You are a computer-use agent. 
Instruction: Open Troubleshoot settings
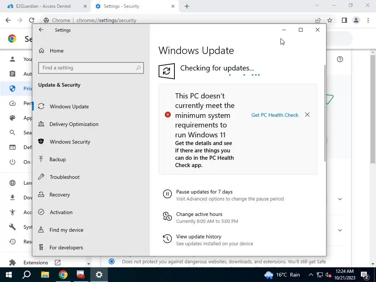(x=65, y=177)
